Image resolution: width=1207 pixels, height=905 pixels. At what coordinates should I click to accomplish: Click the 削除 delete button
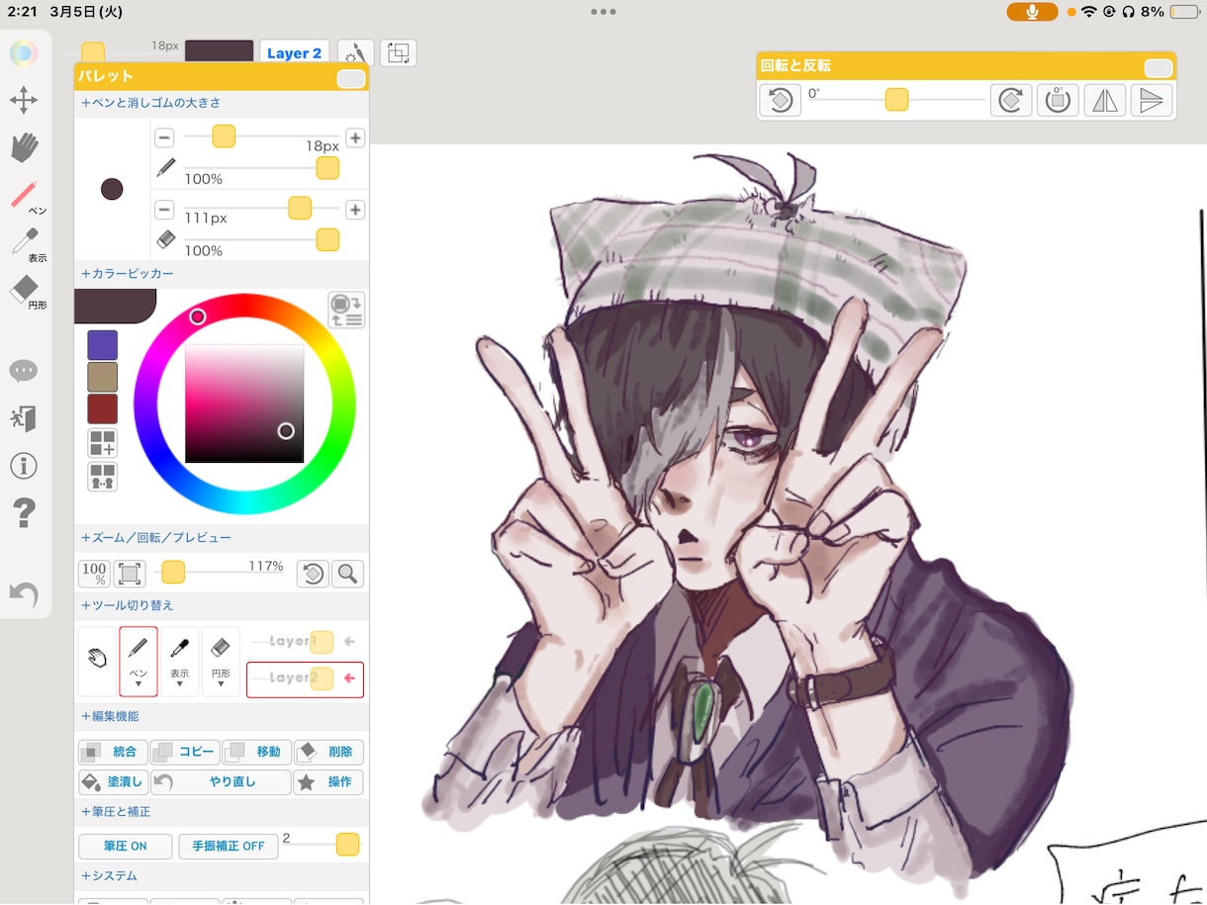pos(328,753)
